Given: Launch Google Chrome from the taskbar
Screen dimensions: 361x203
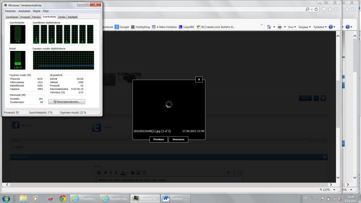Looking at the screenshot, I should 63,198.
